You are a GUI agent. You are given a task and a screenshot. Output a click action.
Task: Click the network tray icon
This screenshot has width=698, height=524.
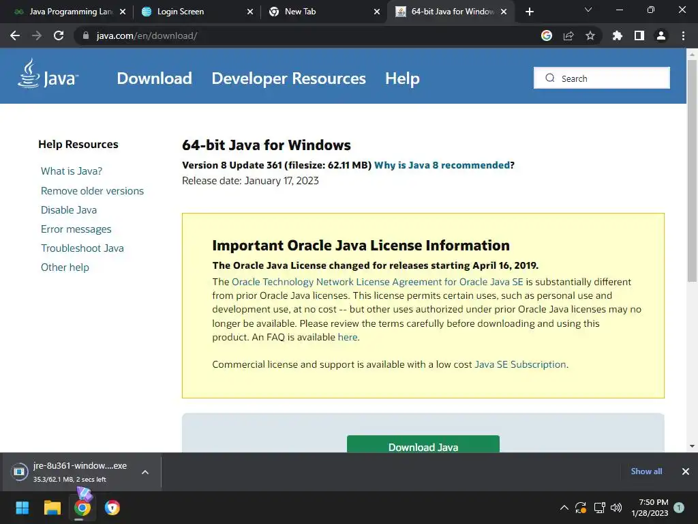click(x=599, y=508)
